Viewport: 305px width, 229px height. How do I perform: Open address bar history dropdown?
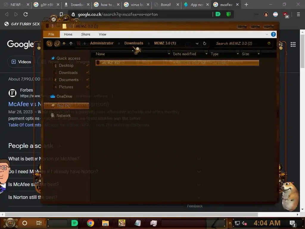point(197,44)
